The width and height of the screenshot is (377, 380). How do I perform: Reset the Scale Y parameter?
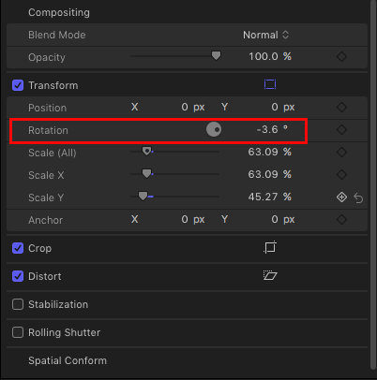coord(358,197)
